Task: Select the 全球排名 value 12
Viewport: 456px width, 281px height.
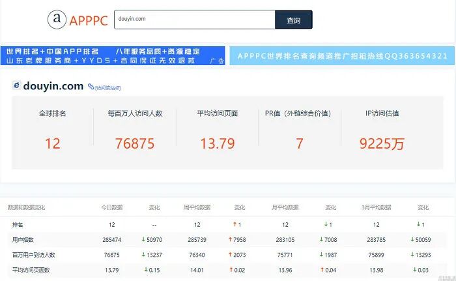Action: [53, 143]
